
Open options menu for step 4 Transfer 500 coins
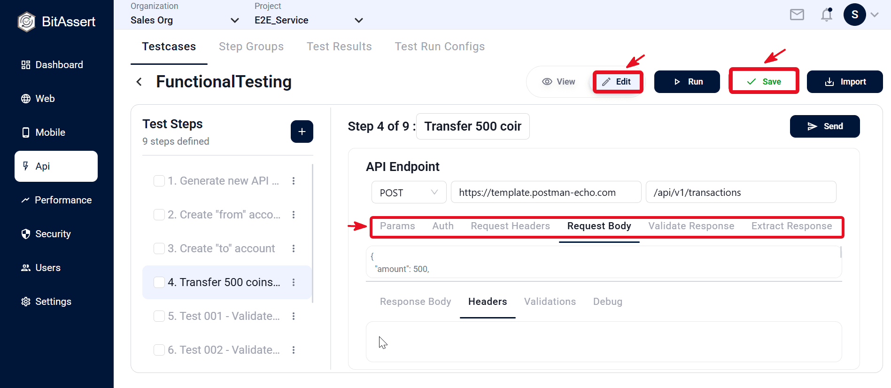click(x=294, y=282)
